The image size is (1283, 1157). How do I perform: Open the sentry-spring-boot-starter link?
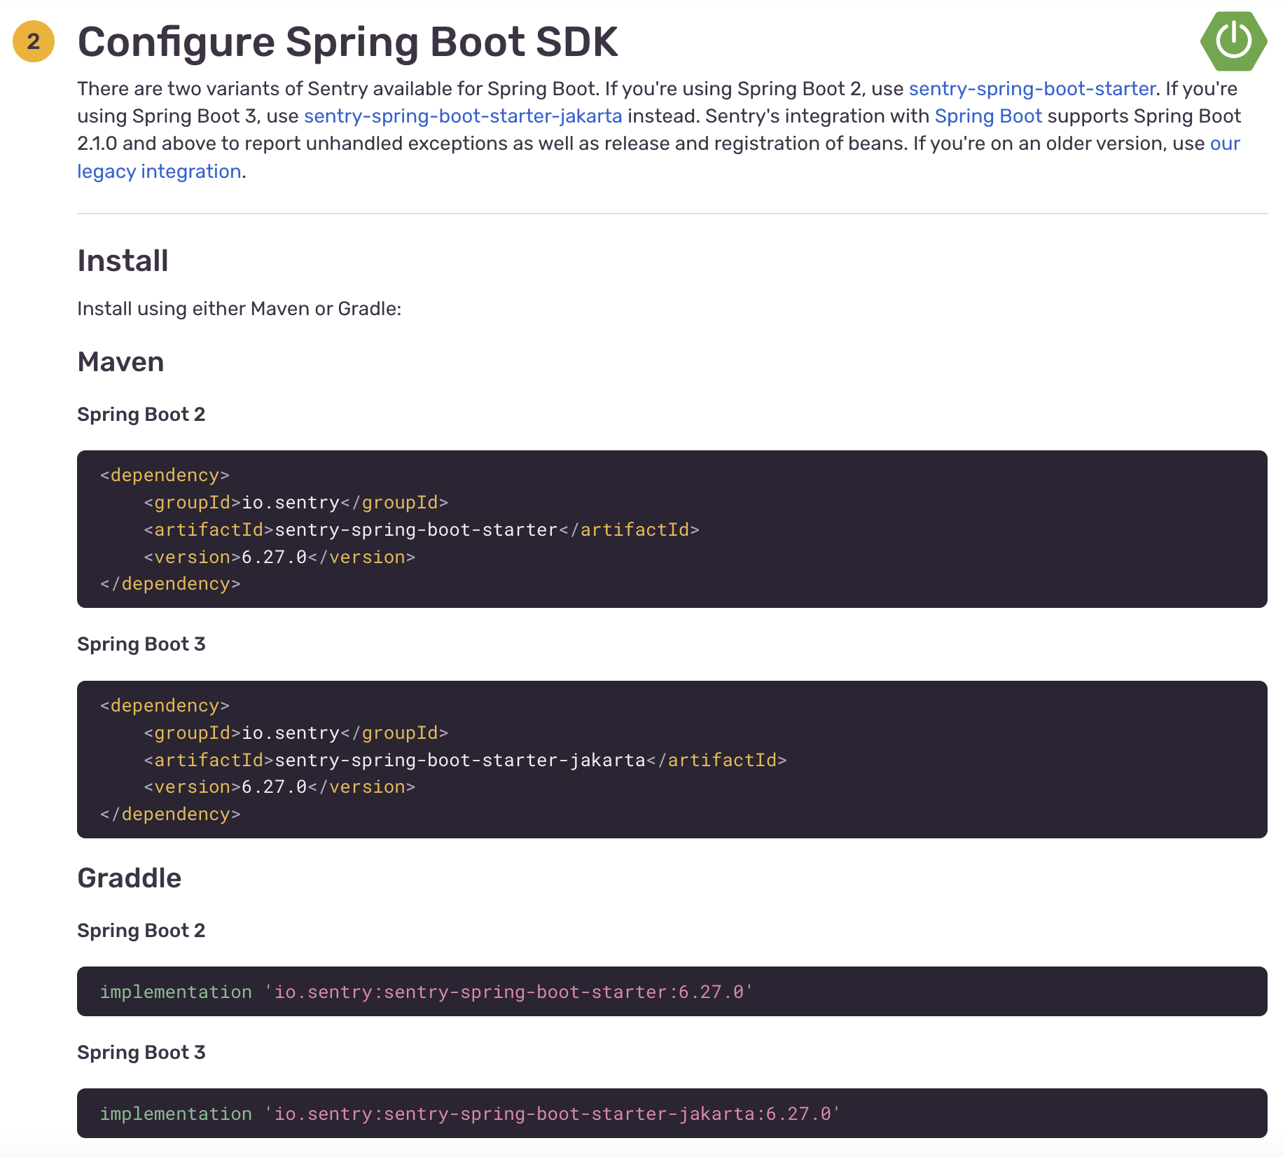[x=1032, y=89]
